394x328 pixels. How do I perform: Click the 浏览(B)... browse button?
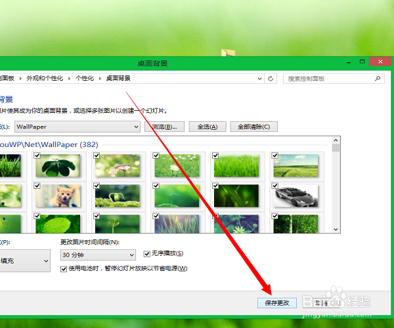[x=164, y=127]
